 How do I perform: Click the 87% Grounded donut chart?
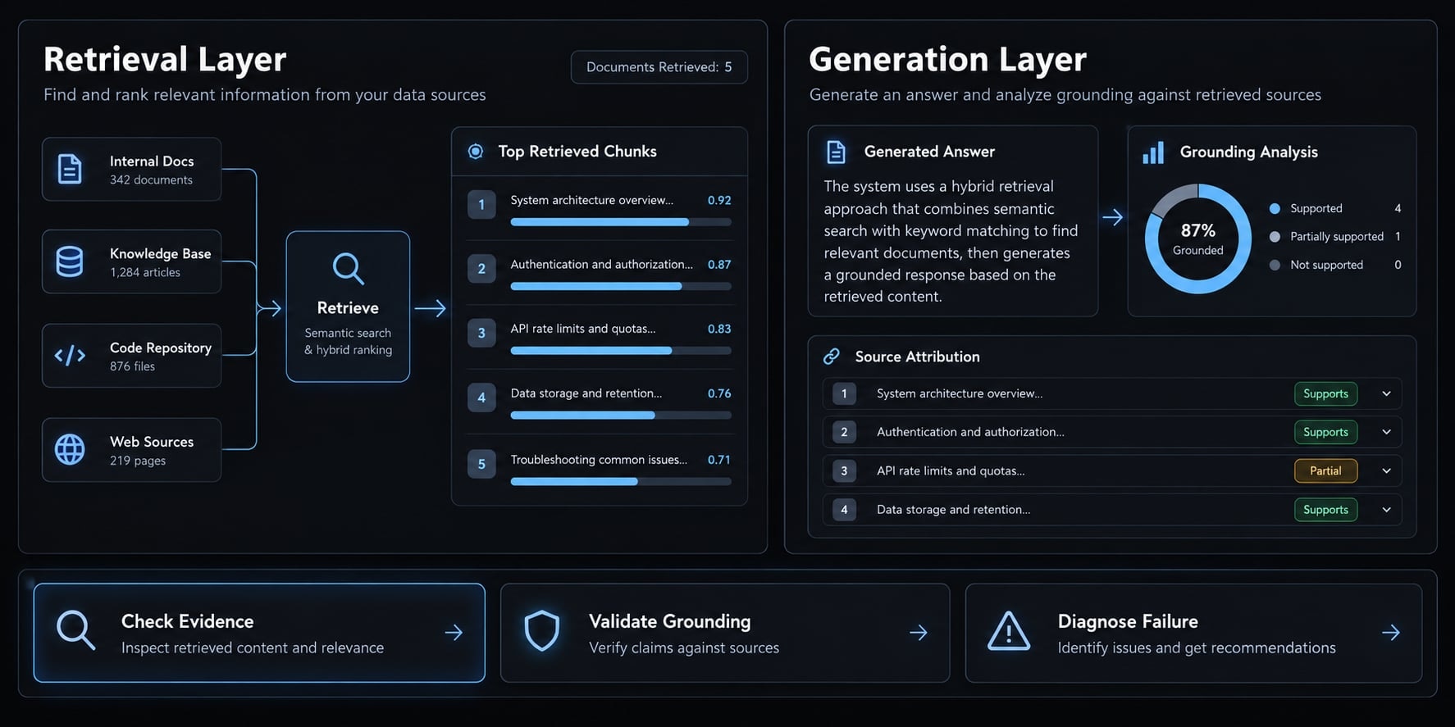1198,239
